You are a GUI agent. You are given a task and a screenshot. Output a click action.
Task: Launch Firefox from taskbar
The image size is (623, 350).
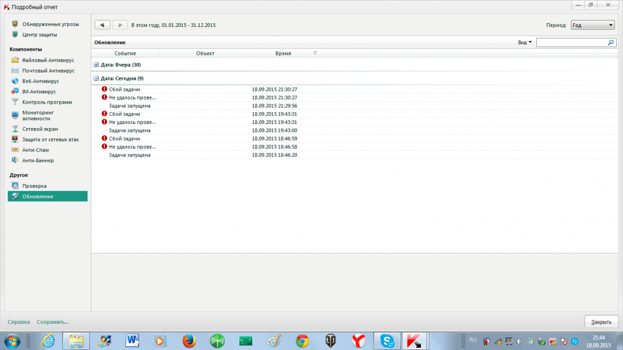coord(189,341)
